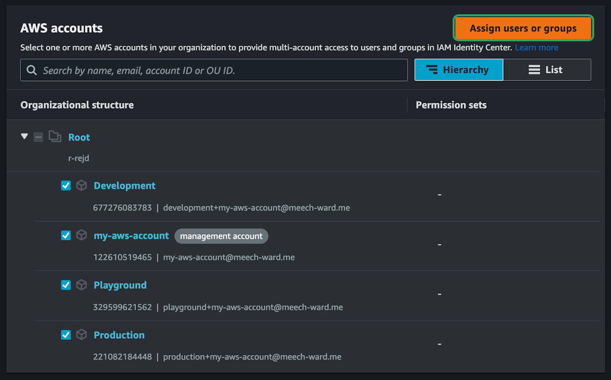This screenshot has height=380, width=611.
Task: Open the Root organizational unit link
Action: click(x=79, y=137)
